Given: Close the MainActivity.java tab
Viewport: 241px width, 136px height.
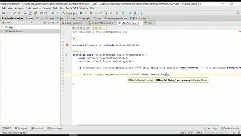Looking at the screenshot, I should [140, 23].
